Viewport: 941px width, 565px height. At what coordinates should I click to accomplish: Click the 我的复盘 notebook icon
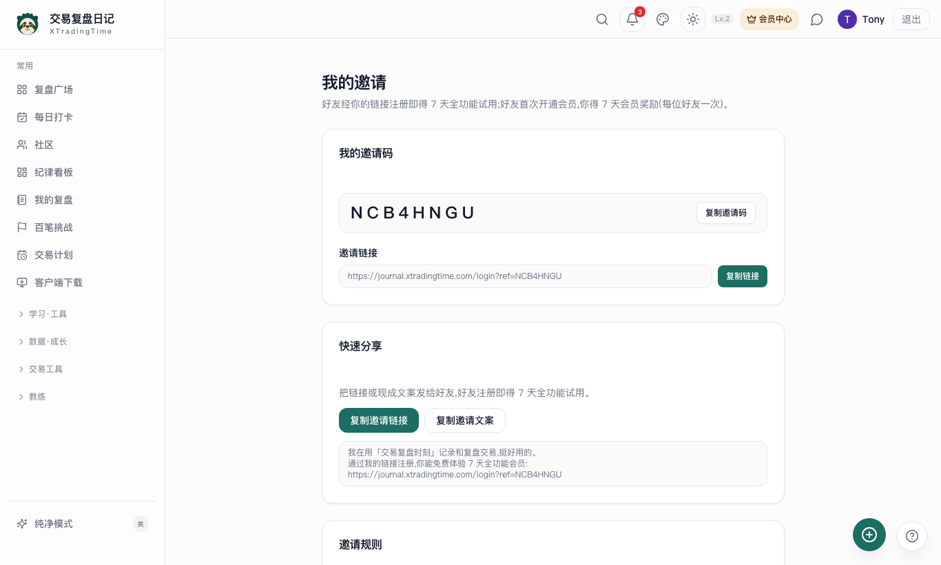tap(22, 200)
